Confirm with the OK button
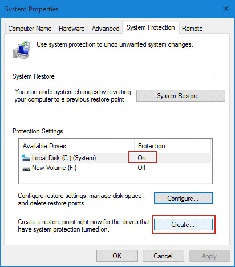235x267 pixels. 117,256
